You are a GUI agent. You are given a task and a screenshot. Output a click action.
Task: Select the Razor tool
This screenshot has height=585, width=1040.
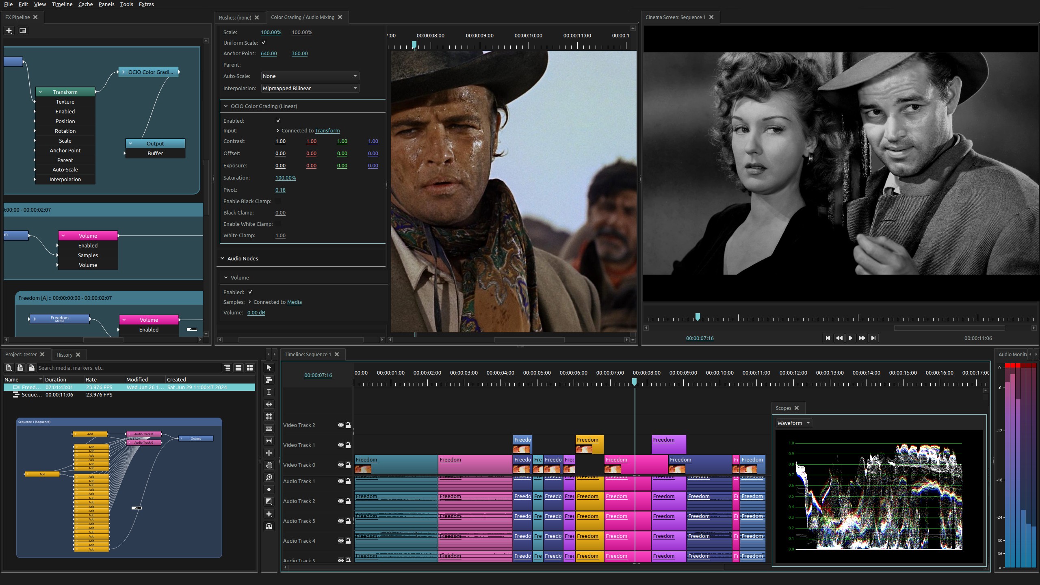coord(269,429)
